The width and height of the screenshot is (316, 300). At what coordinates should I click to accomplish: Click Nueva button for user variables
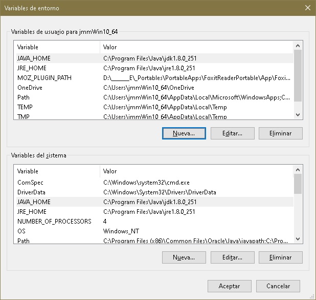point(184,133)
